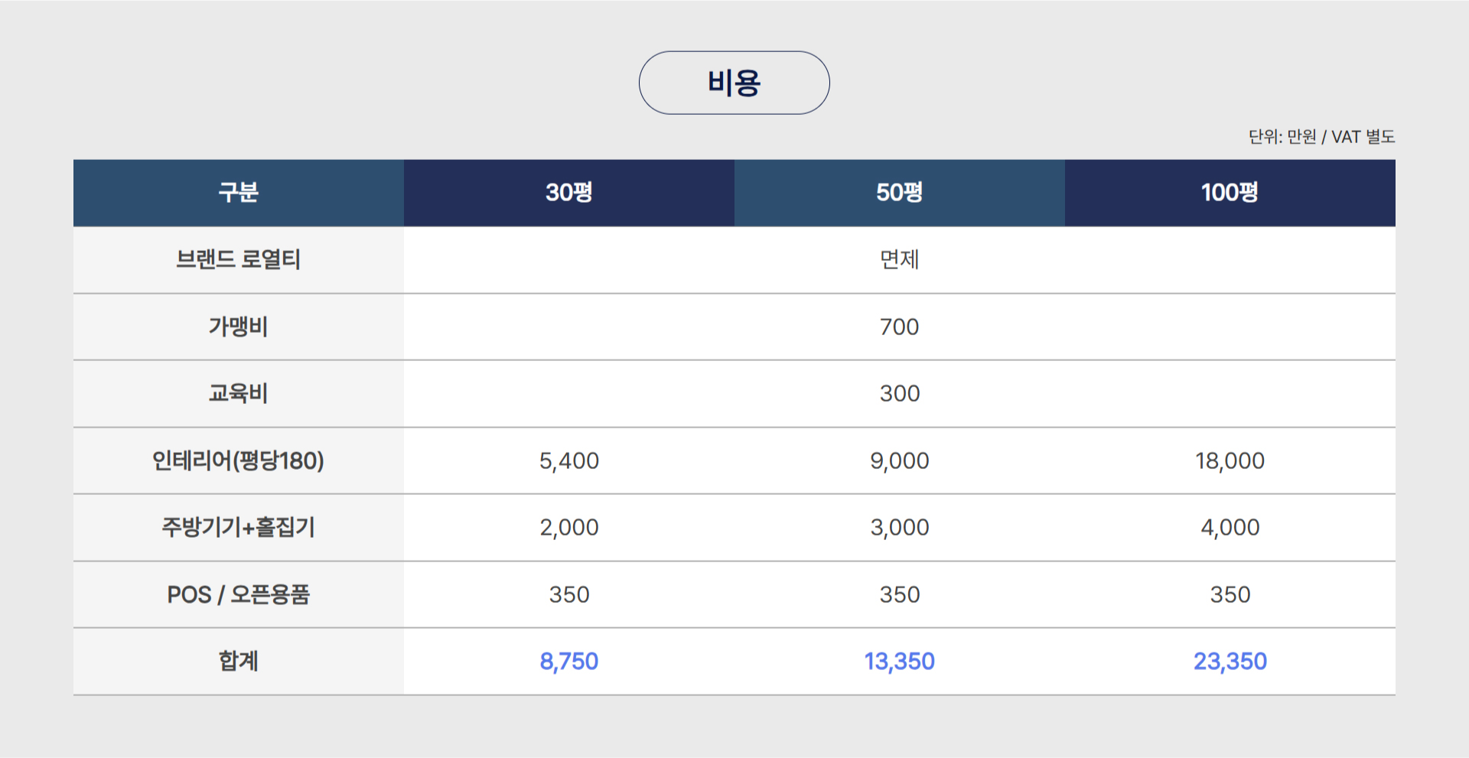The width and height of the screenshot is (1469, 758).
Task: Click the 인테리어(평당180) row label
Action: click(x=239, y=460)
